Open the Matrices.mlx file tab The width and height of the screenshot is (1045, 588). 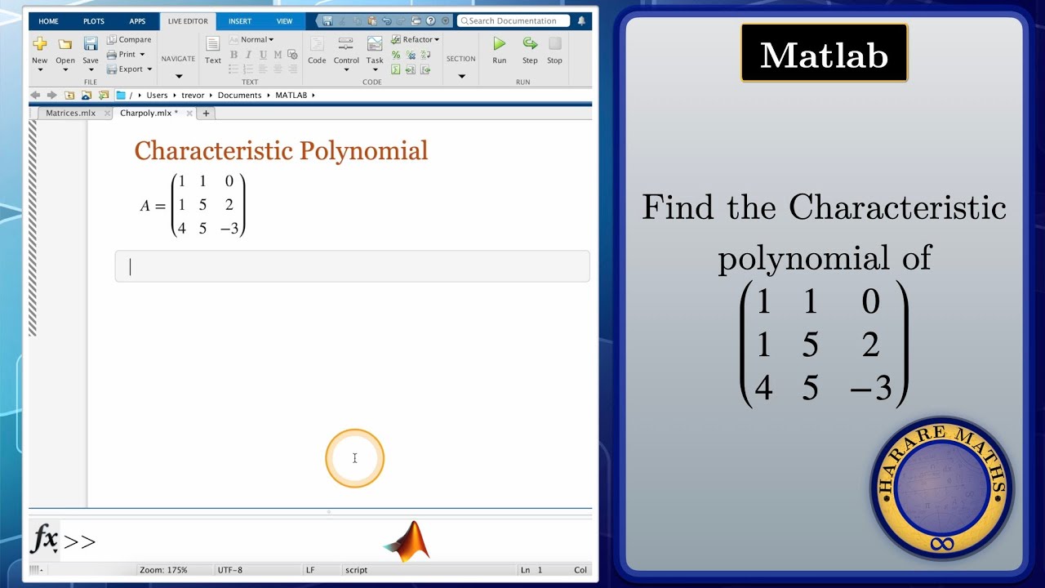point(70,113)
